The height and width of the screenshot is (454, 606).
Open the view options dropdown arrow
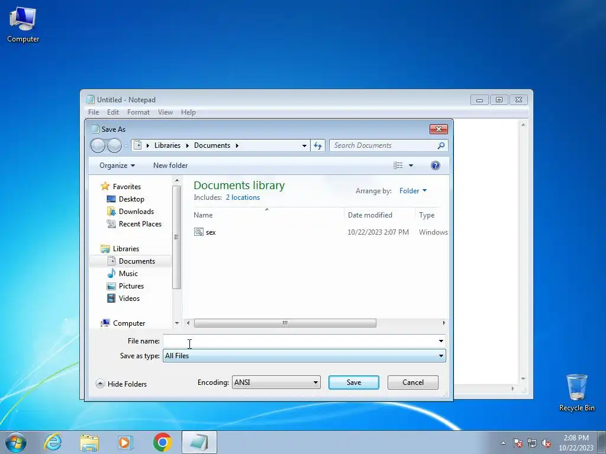click(411, 166)
